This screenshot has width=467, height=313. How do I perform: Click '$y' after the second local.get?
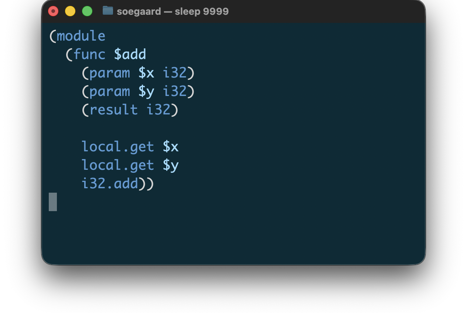pyautogui.click(x=171, y=165)
